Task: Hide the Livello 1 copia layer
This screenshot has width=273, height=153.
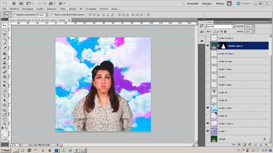Action: (208, 108)
